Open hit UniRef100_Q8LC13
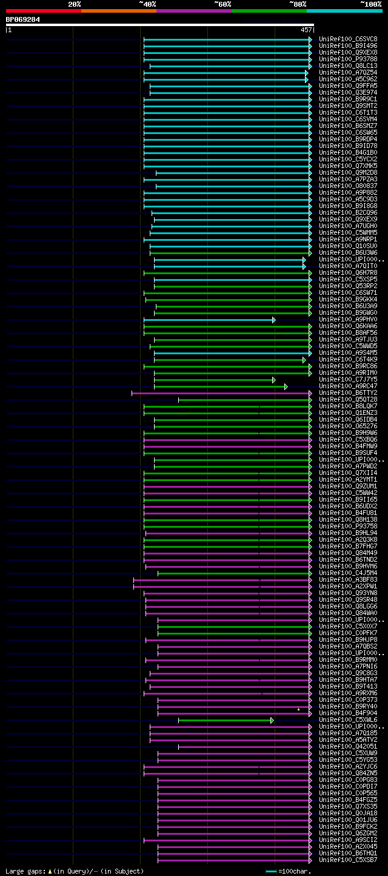Screen dimensions: 388x876 (x=348, y=66)
